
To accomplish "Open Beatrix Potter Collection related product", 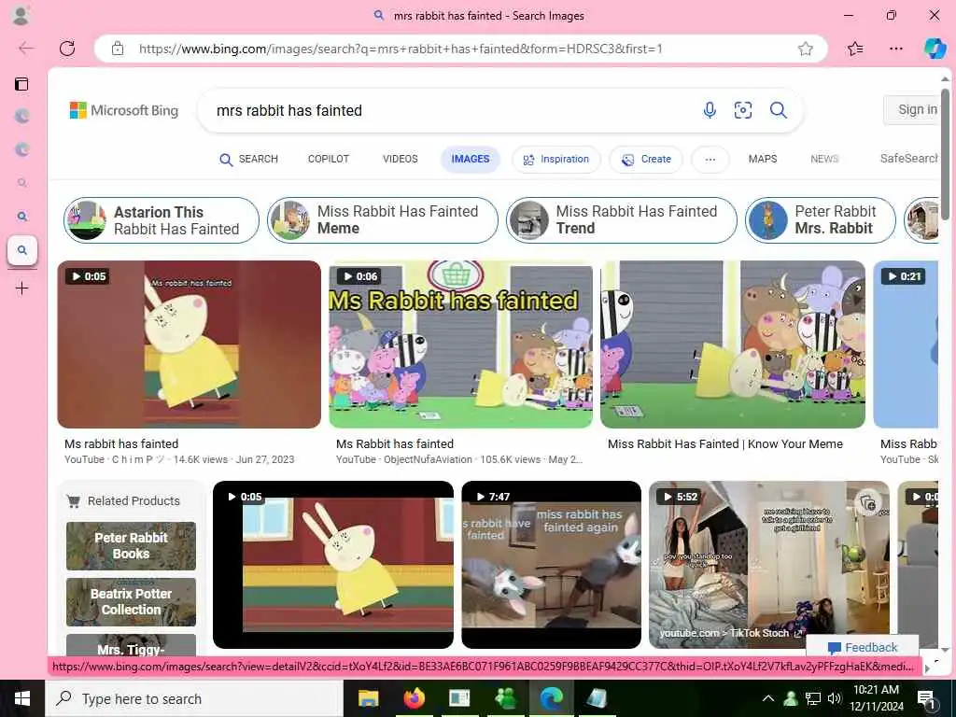I will click(131, 602).
